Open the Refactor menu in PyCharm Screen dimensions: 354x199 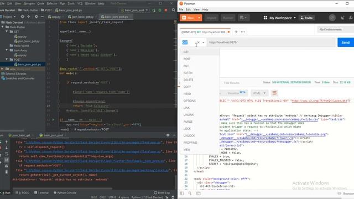coord(52,4)
